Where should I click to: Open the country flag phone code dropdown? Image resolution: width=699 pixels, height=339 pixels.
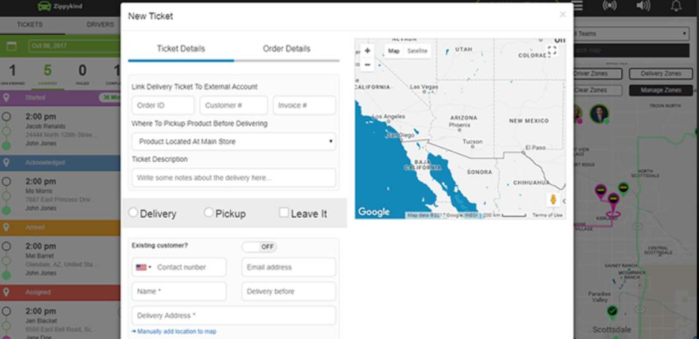click(x=143, y=267)
